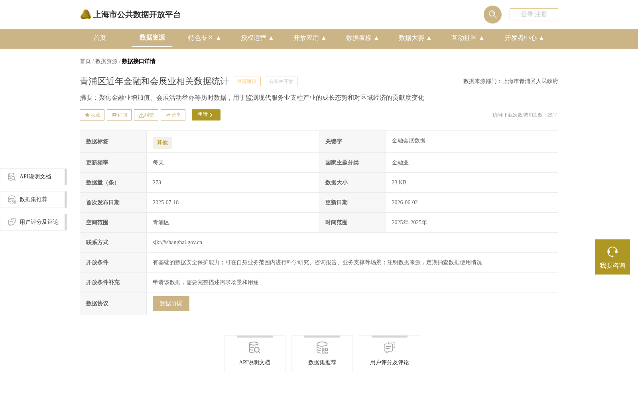The height and width of the screenshot is (399, 638).
Task: Click the platform logo icon
Action: 86,14
